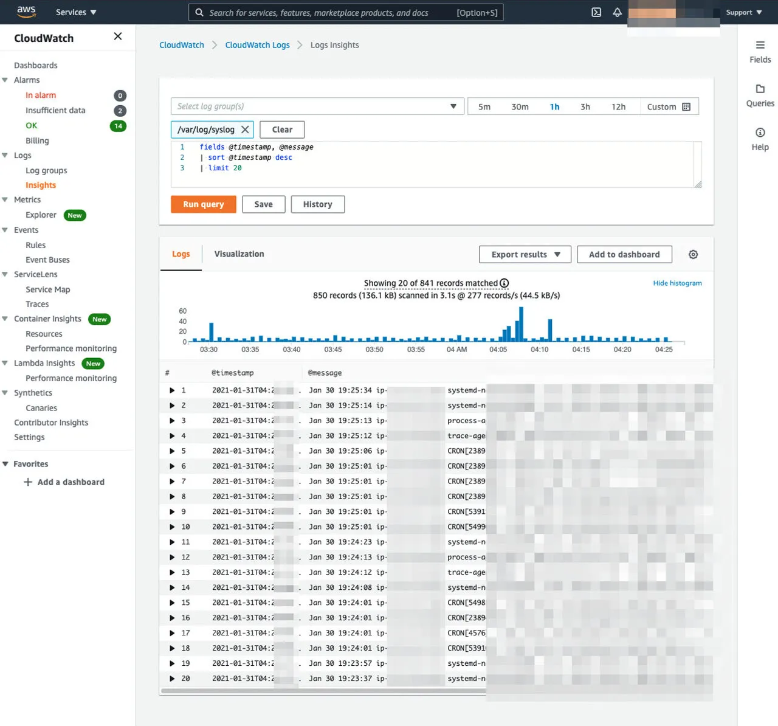The width and height of the screenshot is (778, 726).
Task: Hide the histogram
Action: pos(677,283)
